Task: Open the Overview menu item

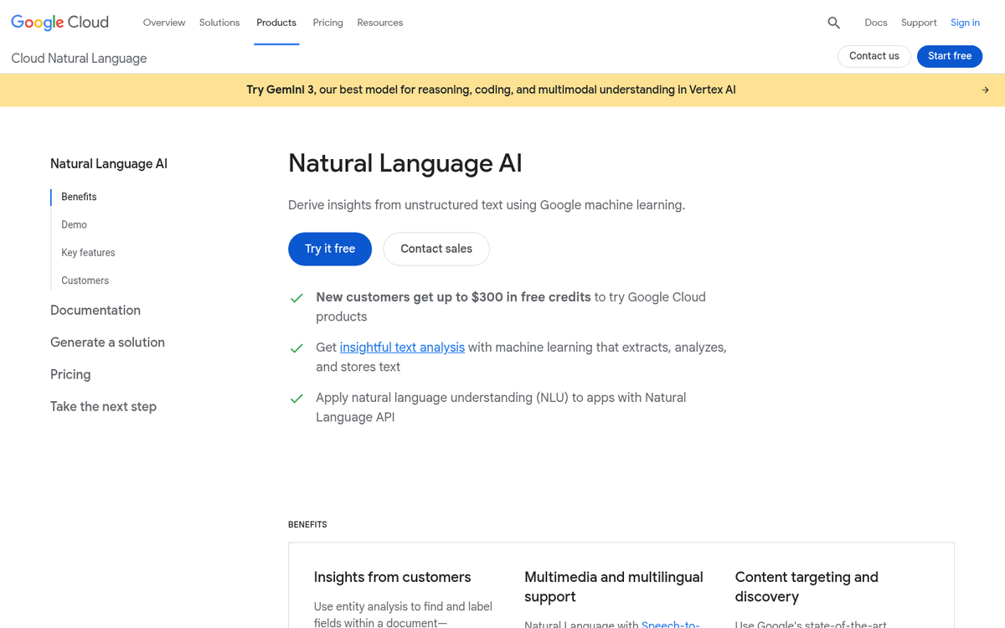Action: point(164,23)
